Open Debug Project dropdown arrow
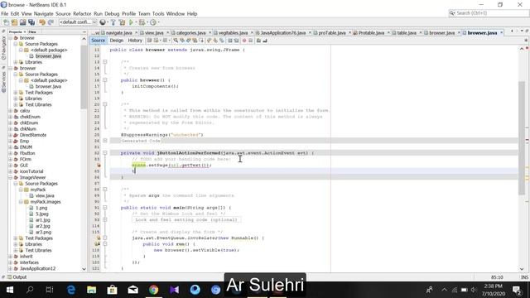530x298 pixels. [x=147, y=22]
